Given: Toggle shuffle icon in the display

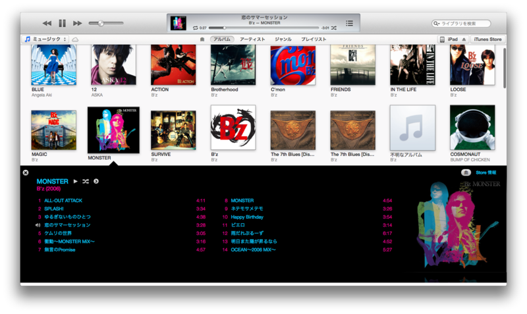Looking at the screenshot, I should 334,28.
